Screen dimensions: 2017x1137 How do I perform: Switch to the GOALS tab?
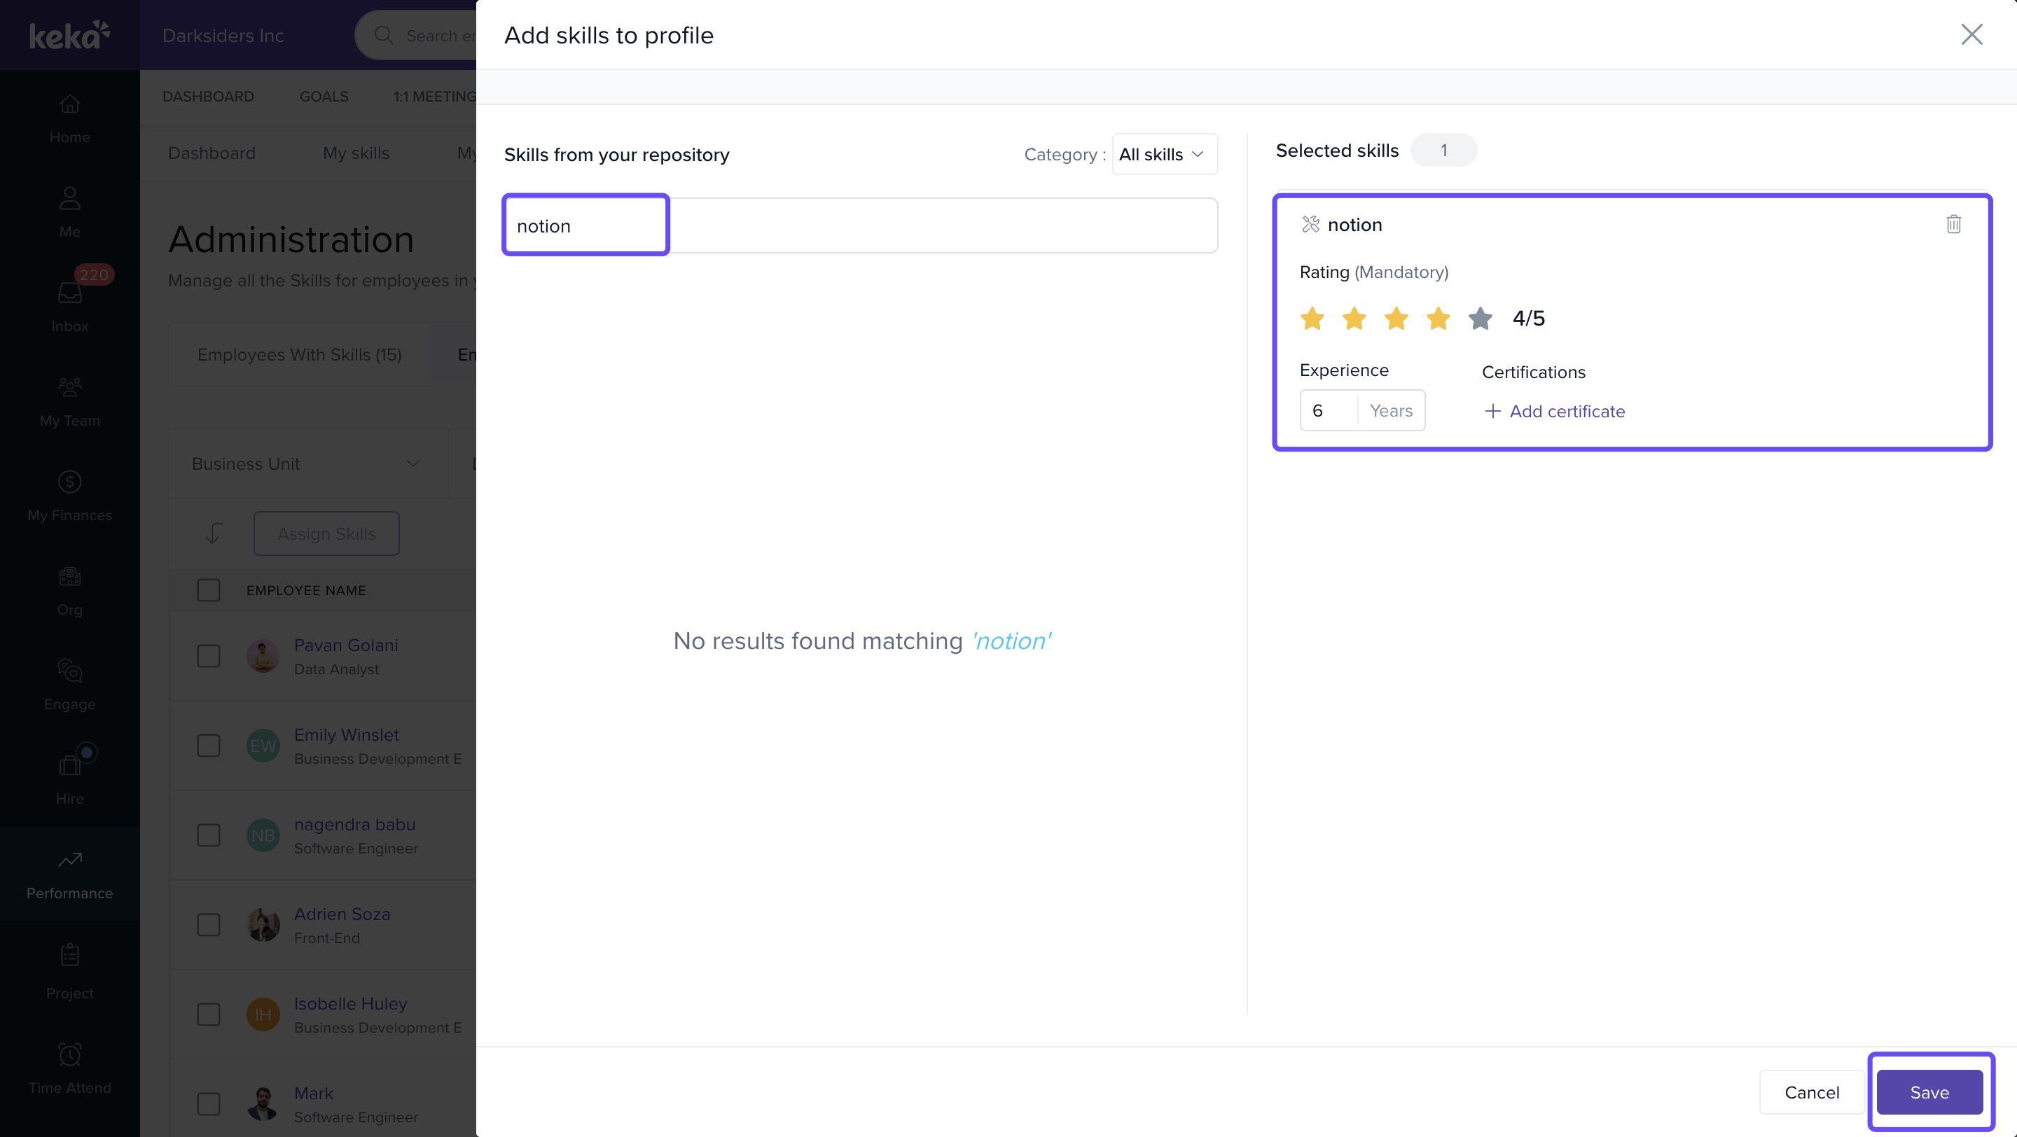click(x=324, y=96)
